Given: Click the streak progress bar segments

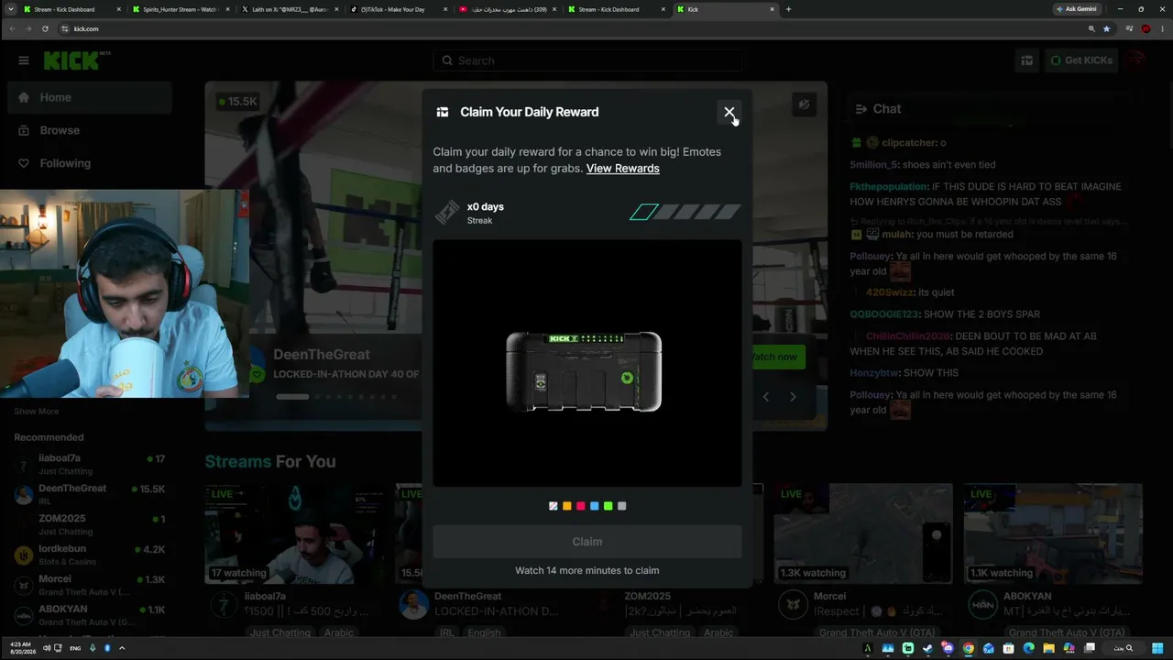Looking at the screenshot, I should [685, 213].
